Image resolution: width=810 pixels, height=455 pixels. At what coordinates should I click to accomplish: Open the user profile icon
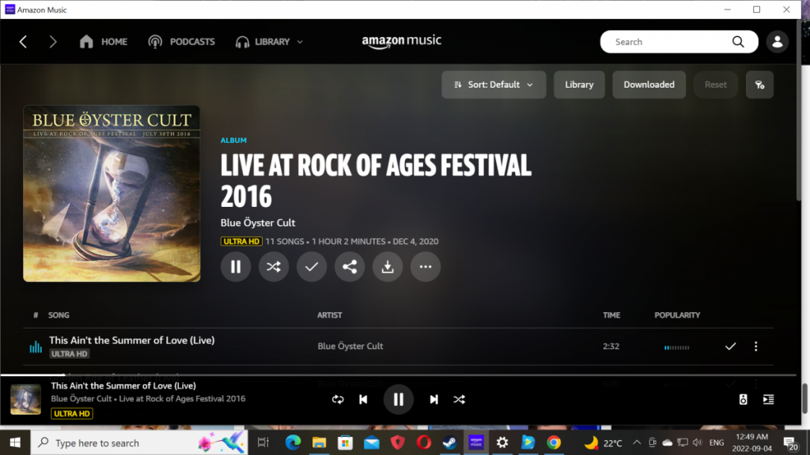tap(777, 42)
